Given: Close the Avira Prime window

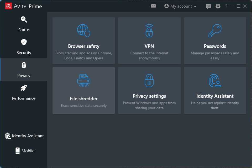Looking at the screenshot, I should tap(245, 6).
